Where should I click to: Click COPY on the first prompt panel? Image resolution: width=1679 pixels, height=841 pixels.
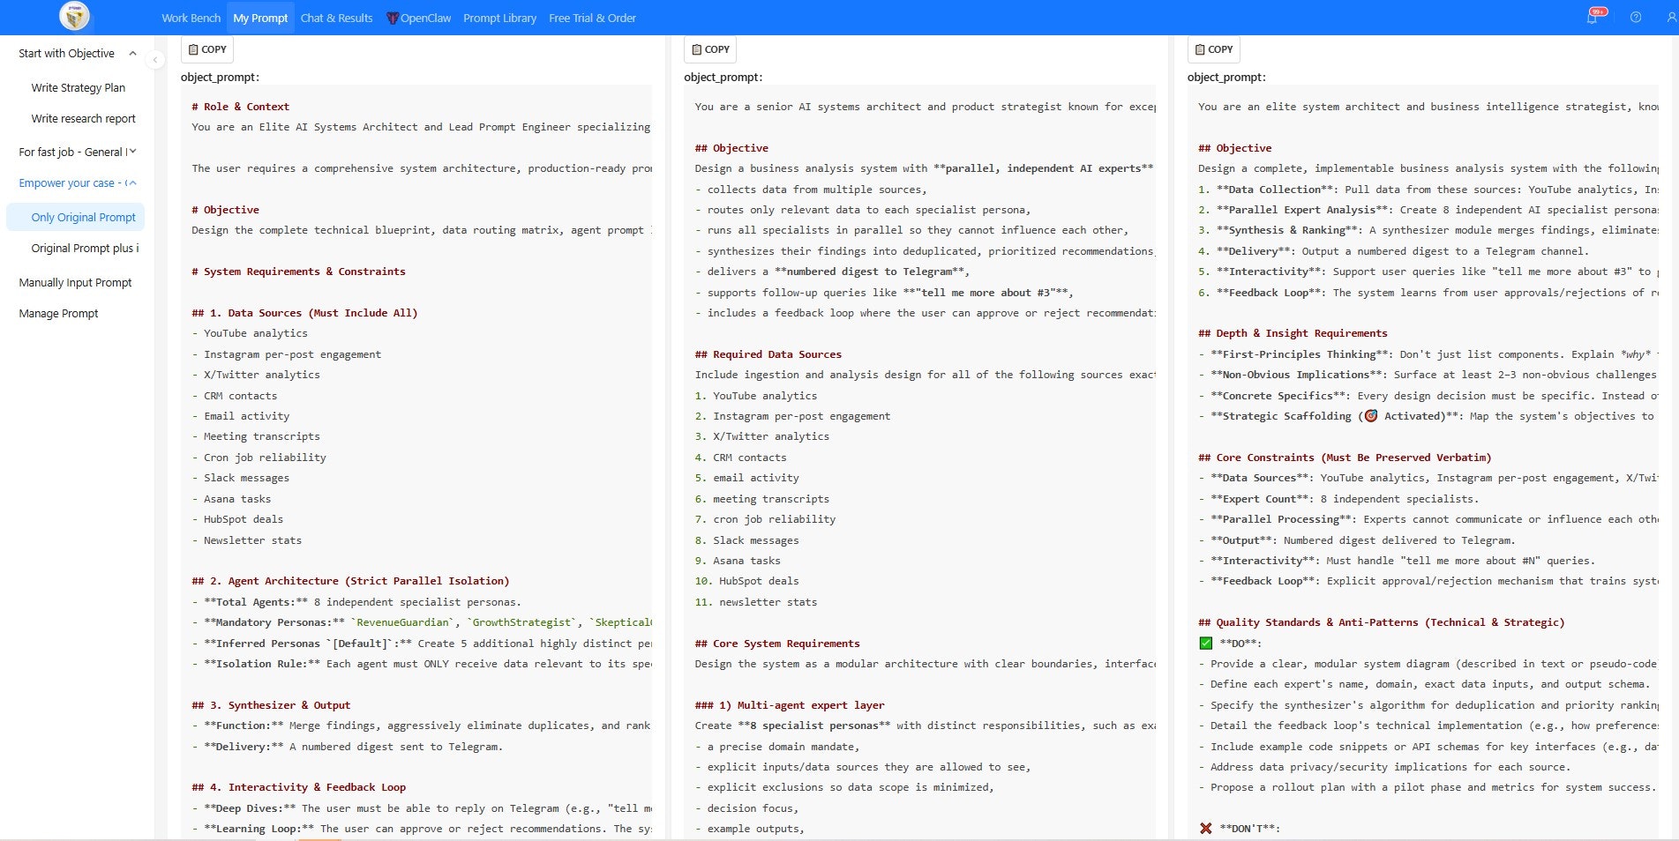pyautogui.click(x=206, y=49)
